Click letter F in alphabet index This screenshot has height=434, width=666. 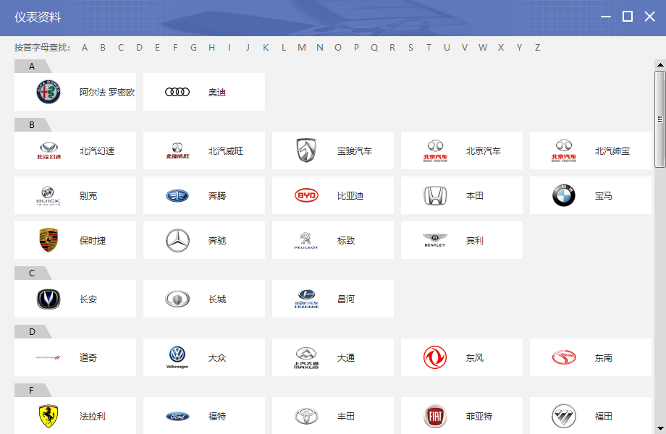[175, 48]
